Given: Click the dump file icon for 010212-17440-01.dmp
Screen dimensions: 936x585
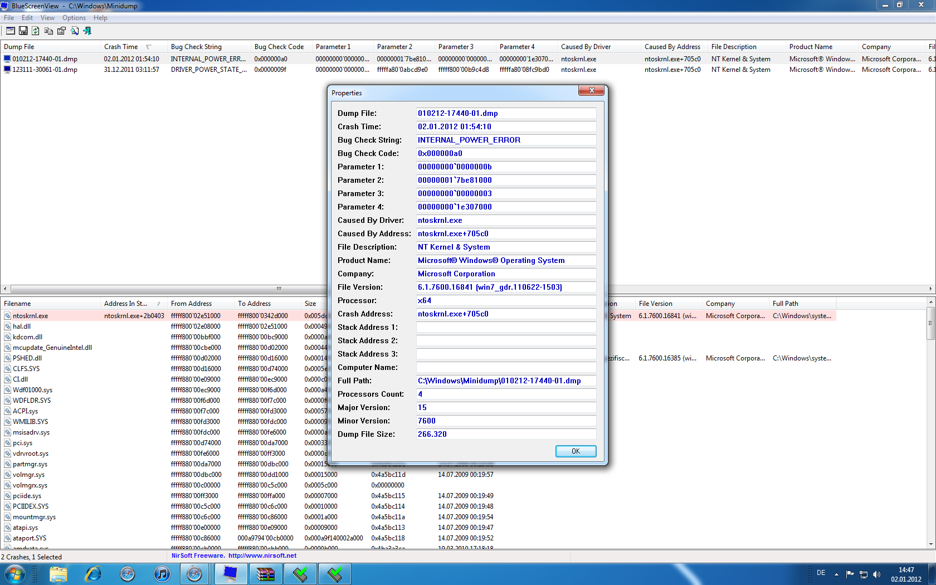Looking at the screenshot, I should (7, 58).
